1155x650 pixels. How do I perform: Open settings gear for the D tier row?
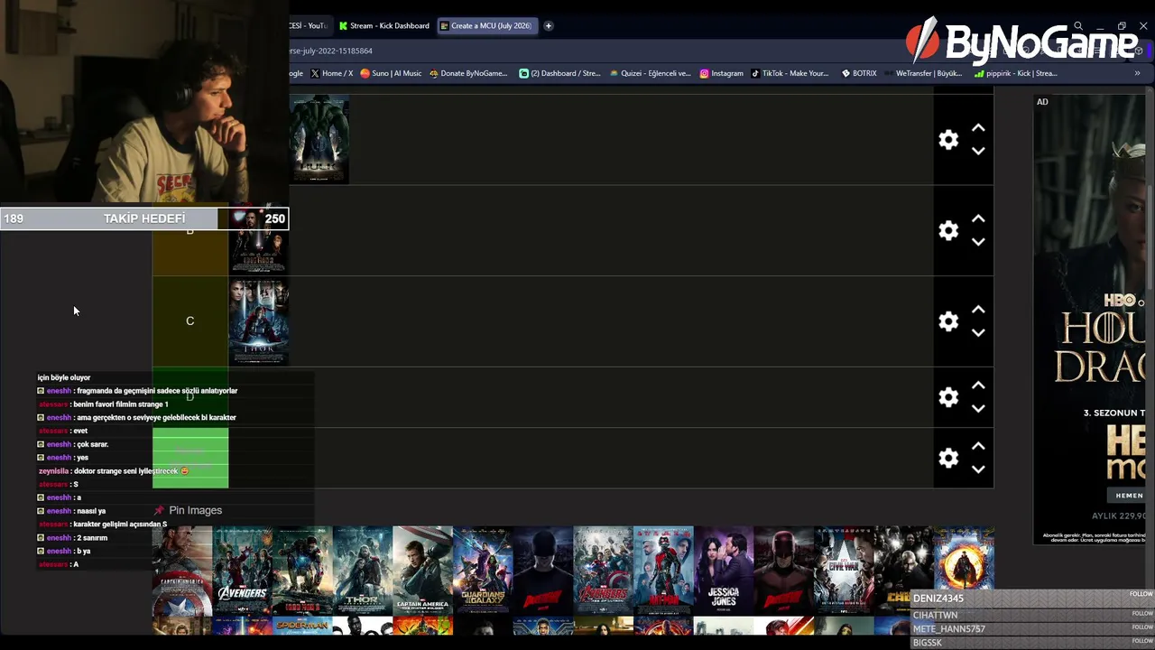(x=948, y=397)
